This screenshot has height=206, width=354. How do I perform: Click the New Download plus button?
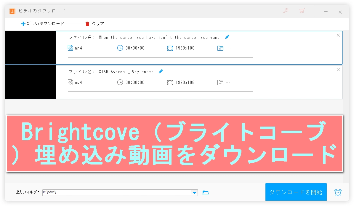[42, 24]
